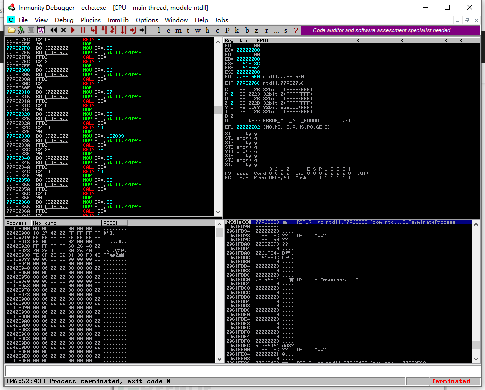Image resolution: width=485 pixels, height=390 pixels.
Task: Pause execution with the pause icon
Action: tap(83, 30)
